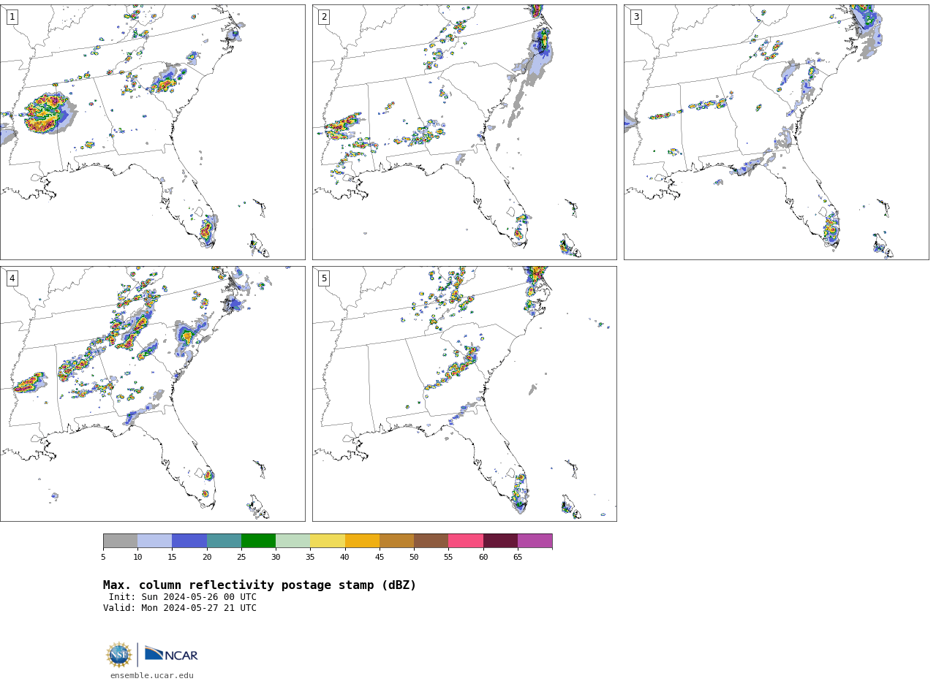The height and width of the screenshot is (684, 936).
Task: Click the colorbar tick label 50
Action: 414,557
